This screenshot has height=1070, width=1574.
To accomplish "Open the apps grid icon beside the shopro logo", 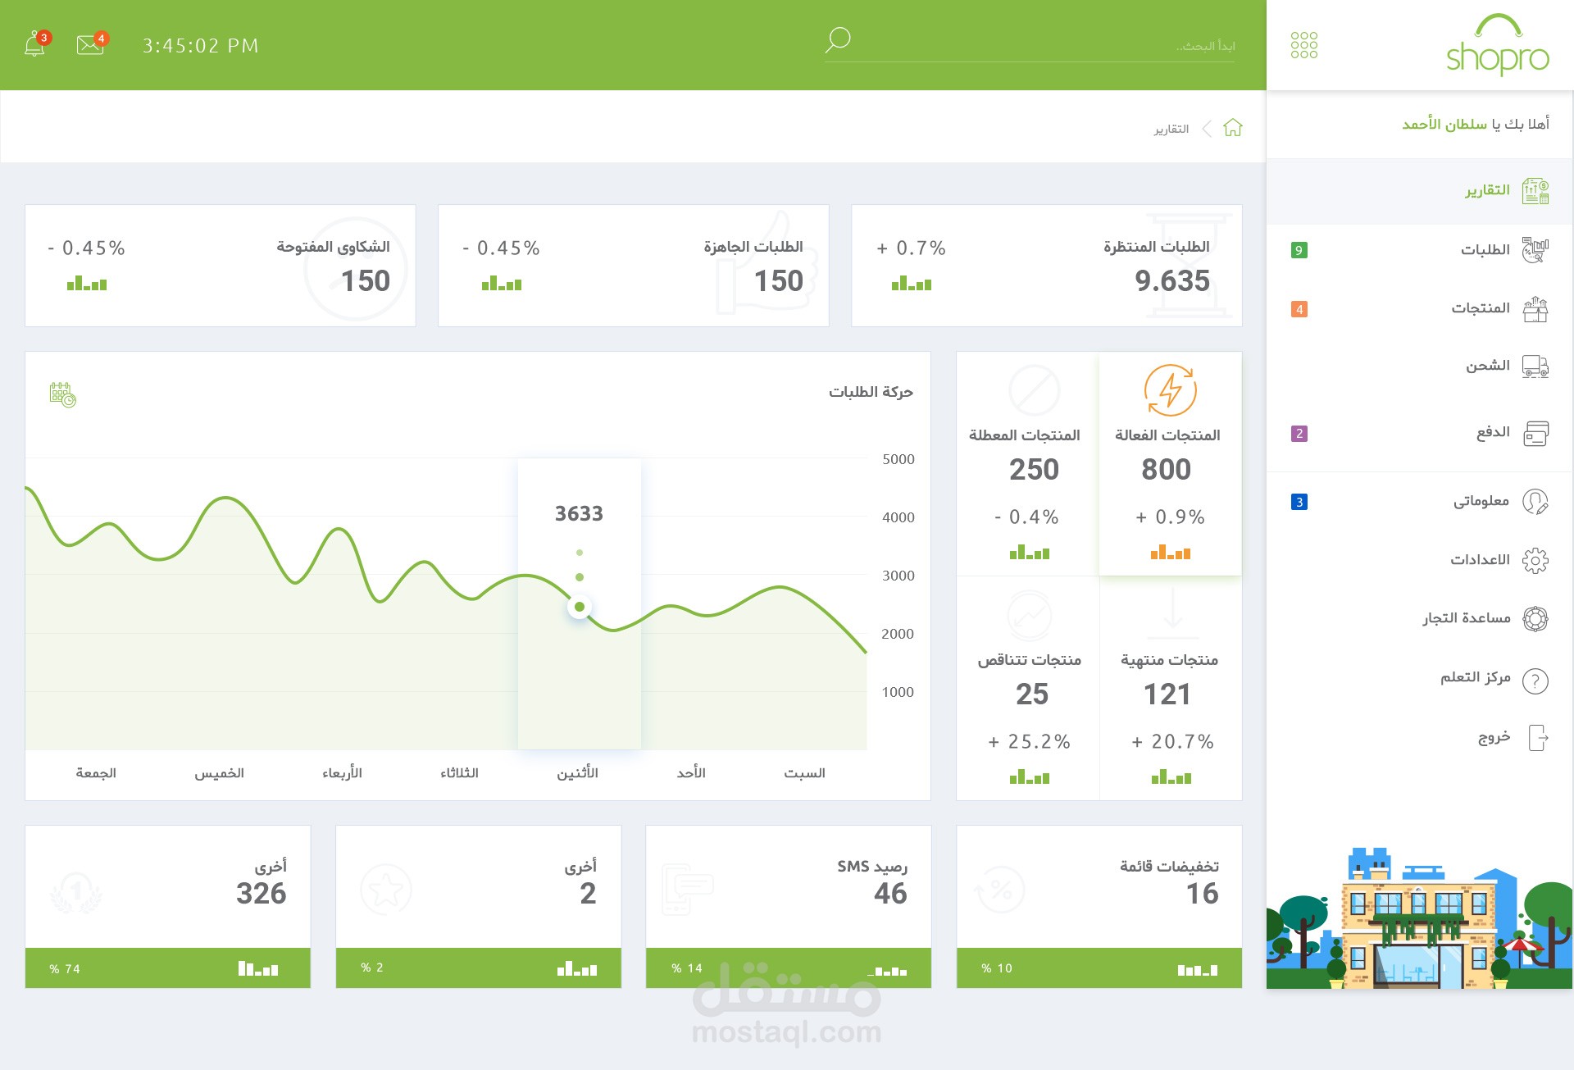I will click(1304, 45).
